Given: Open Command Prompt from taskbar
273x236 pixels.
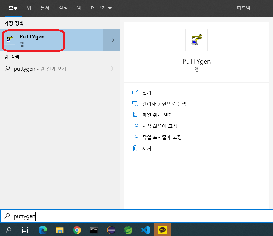Looking at the screenshot, I should coord(94,230).
